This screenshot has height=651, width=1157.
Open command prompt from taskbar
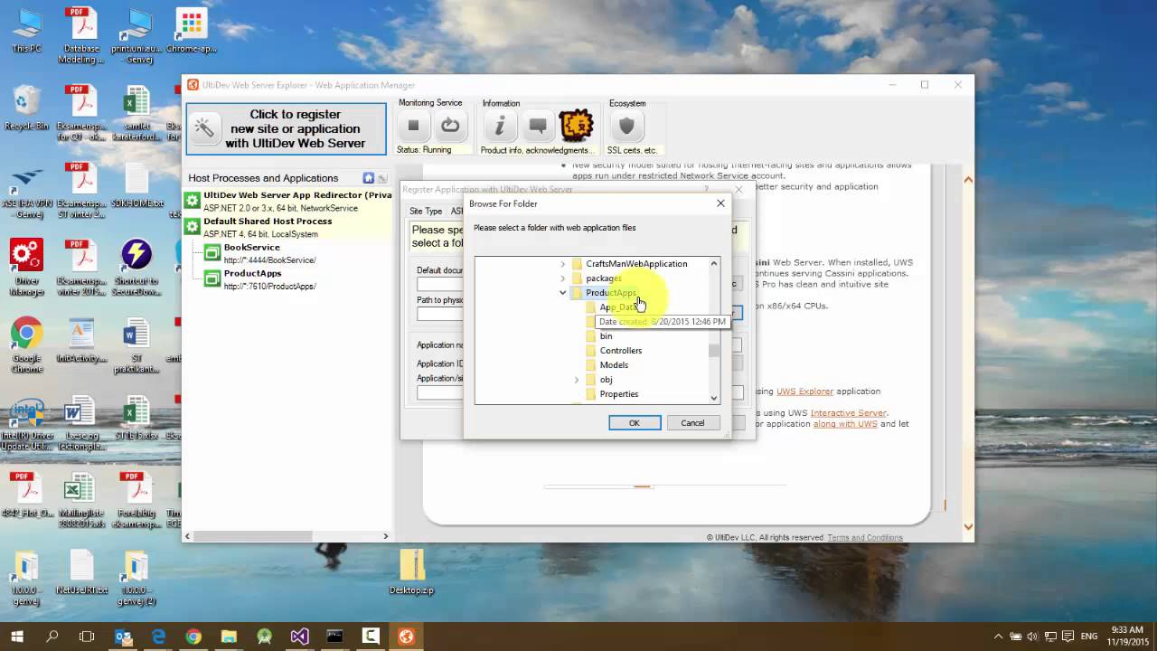pyautogui.click(x=334, y=637)
